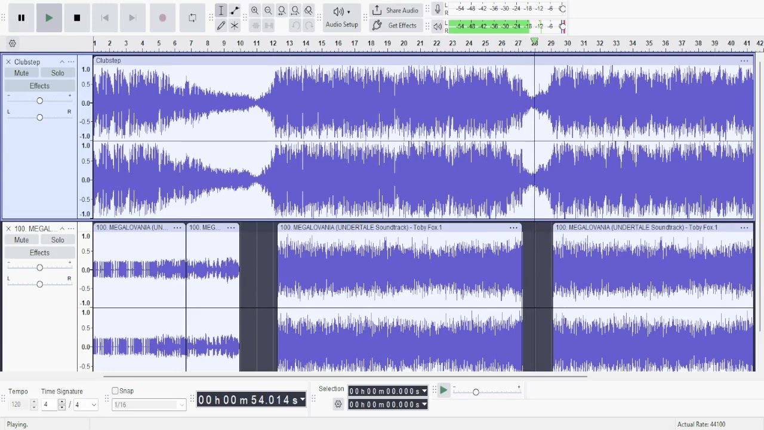Open Effects for 100. MEGAL... track

point(39,253)
